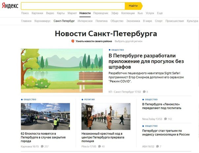This screenshot has height=153, width=199.
Task: Click the comments icon showing 7
Action: click(157, 146)
